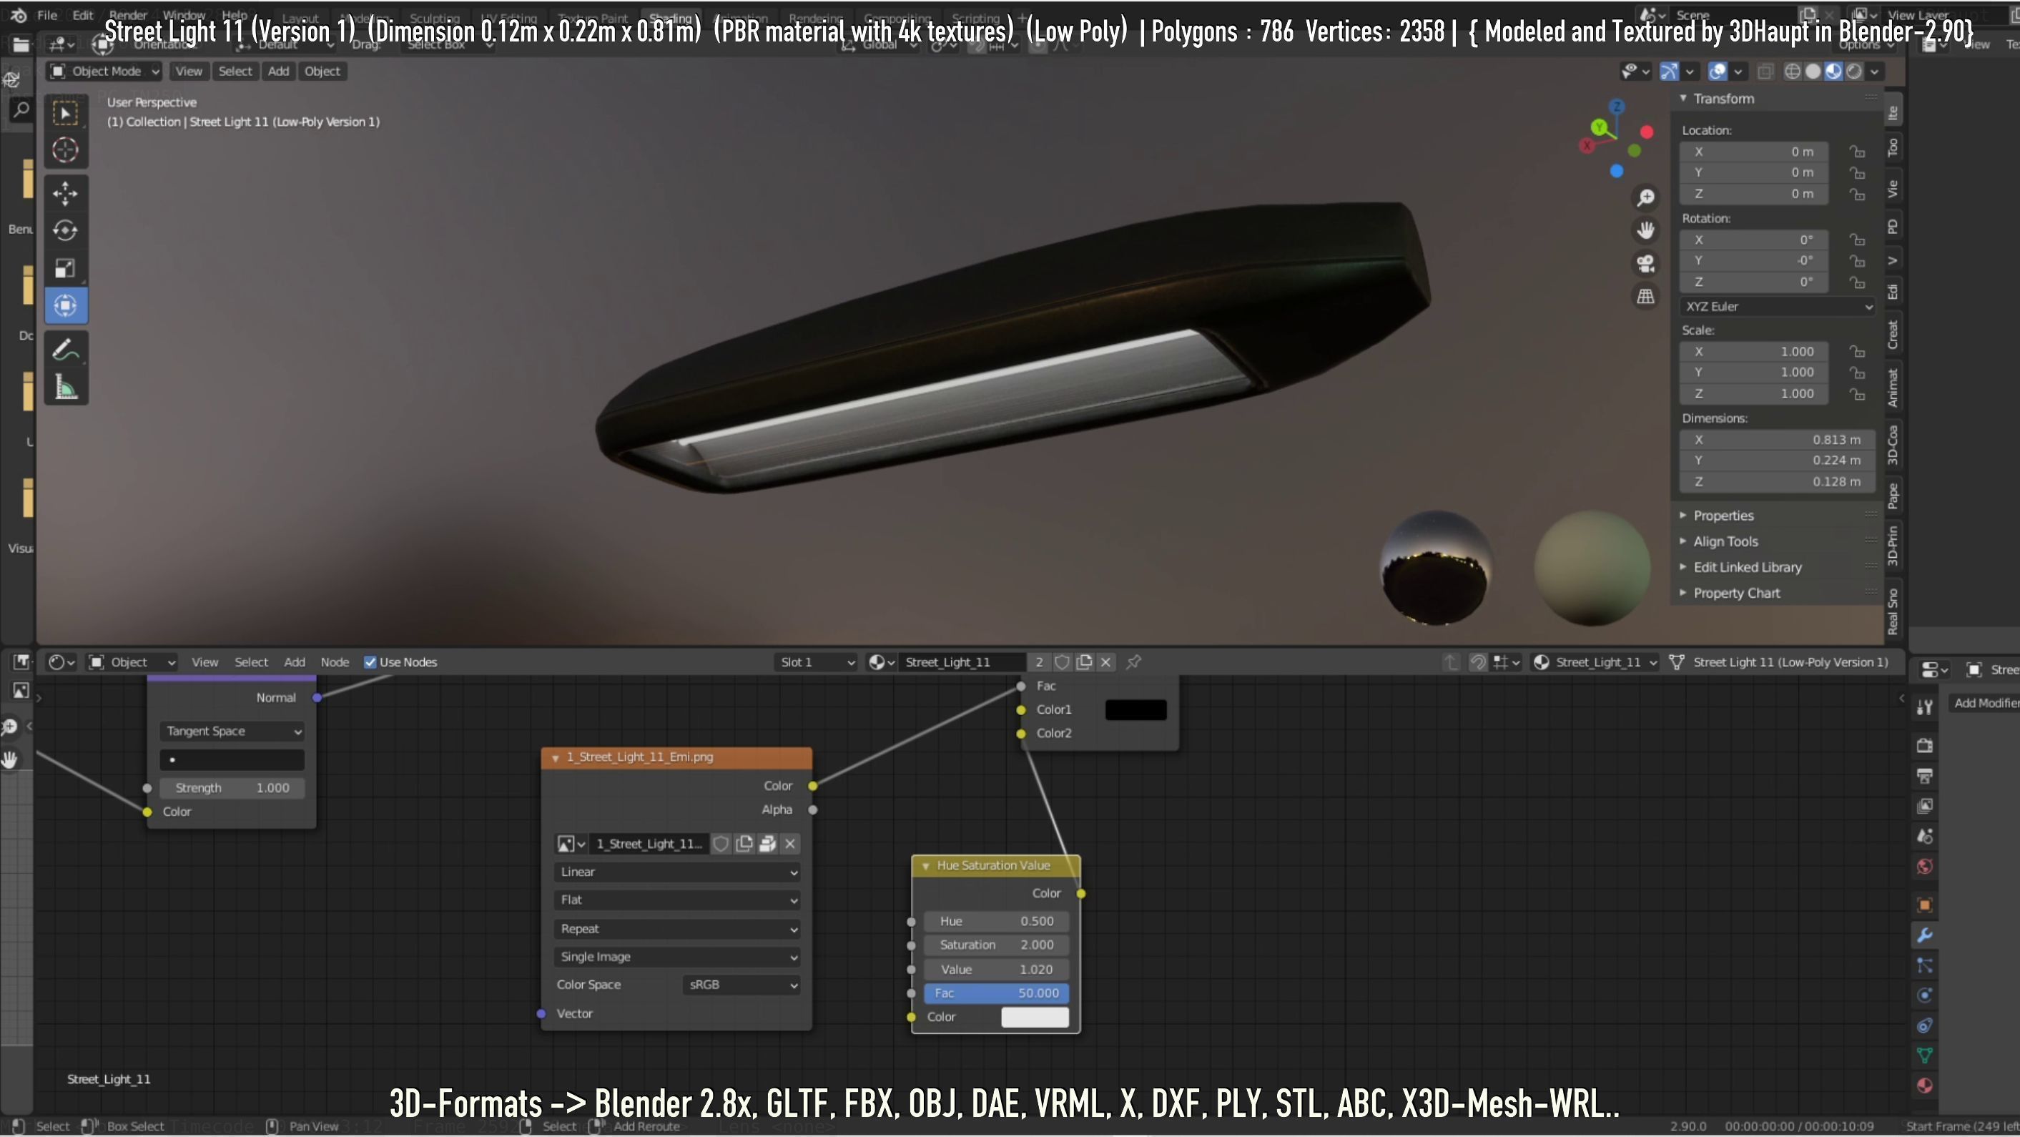Switch to wireframe viewport shading
2020x1137 pixels.
pyautogui.click(x=1793, y=72)
